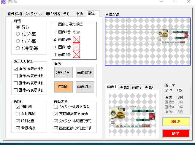
Task: Click the 画像1 90% transparency row
Action: (174, 97)
